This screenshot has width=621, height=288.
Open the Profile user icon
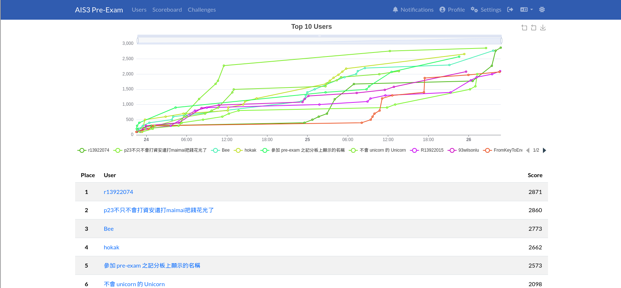tap(442, 9)
